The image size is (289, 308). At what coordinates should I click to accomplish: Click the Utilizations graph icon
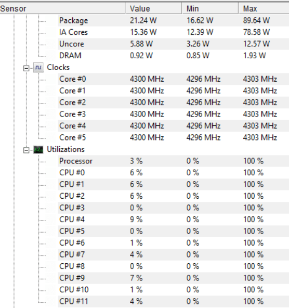pos(38,150)
